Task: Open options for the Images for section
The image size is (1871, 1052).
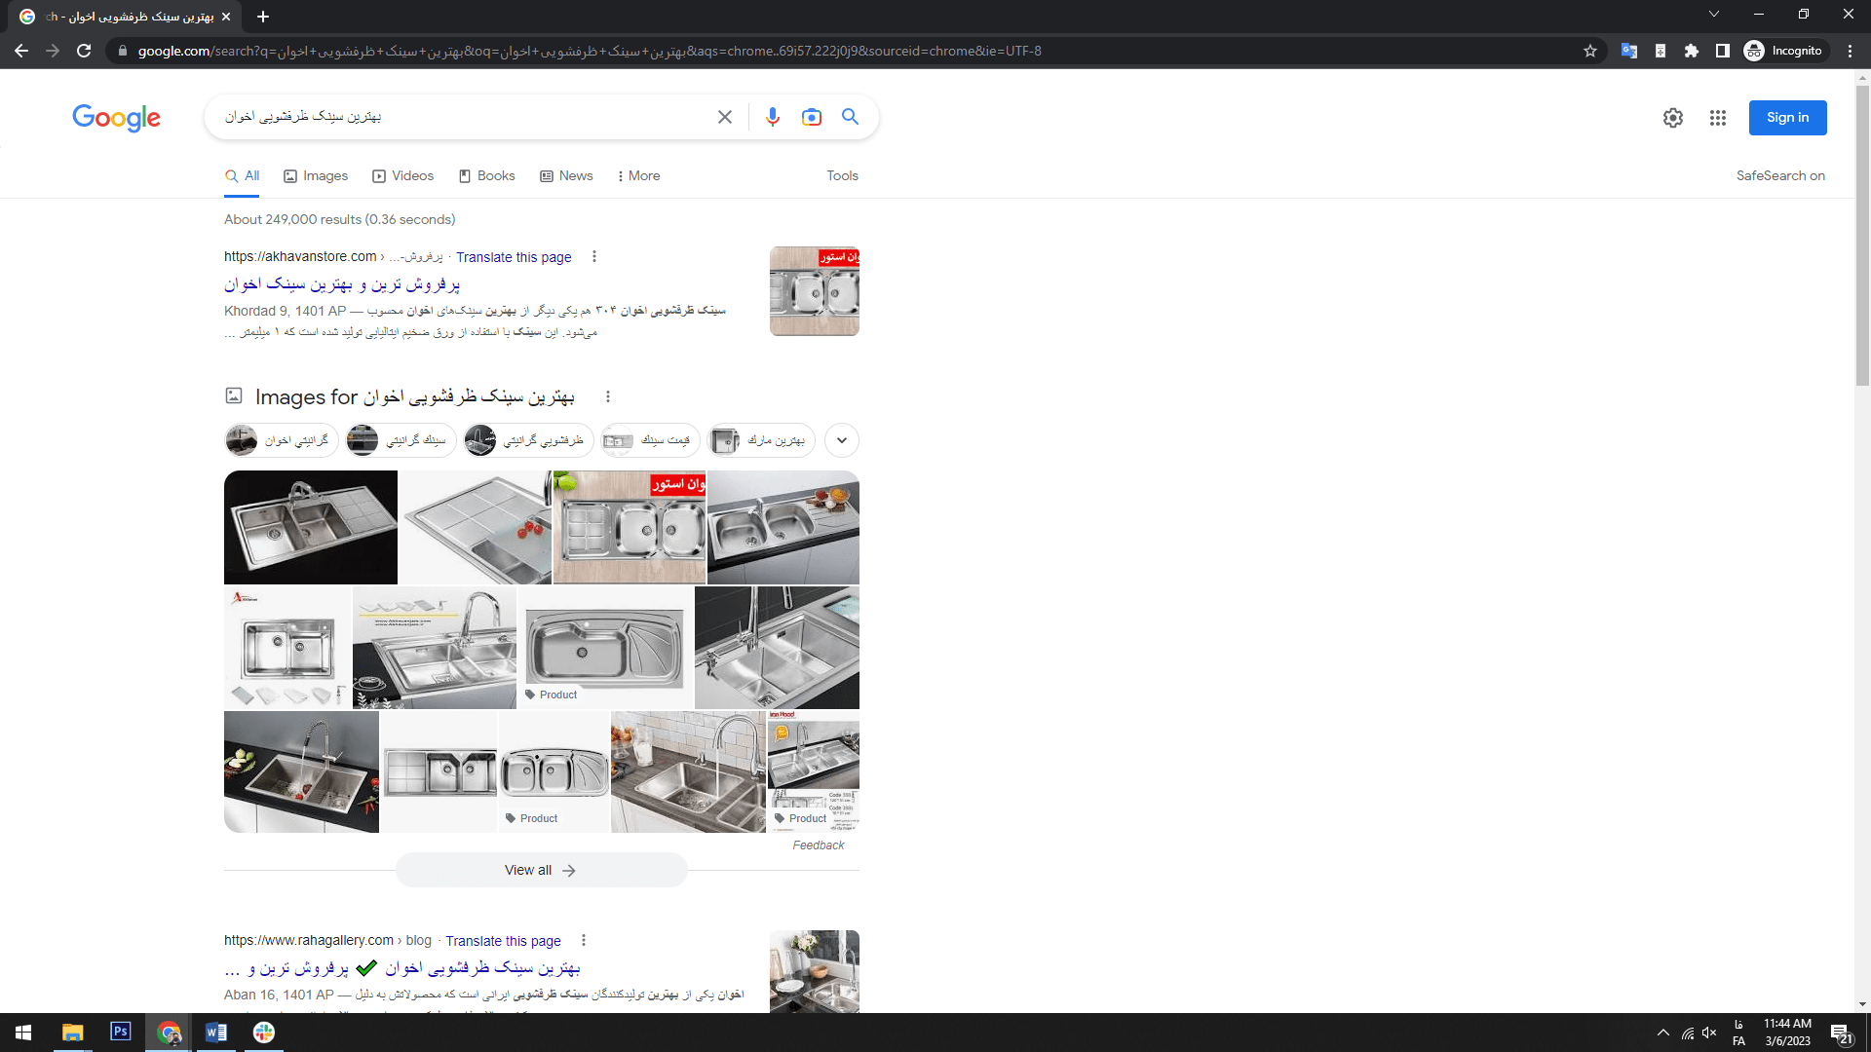Action: tap(608, 396)
